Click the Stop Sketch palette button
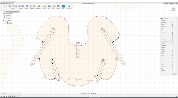 (x=174, y=74)
